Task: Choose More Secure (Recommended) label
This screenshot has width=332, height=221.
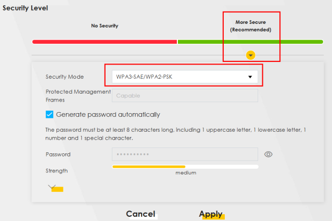Action: 250,26
